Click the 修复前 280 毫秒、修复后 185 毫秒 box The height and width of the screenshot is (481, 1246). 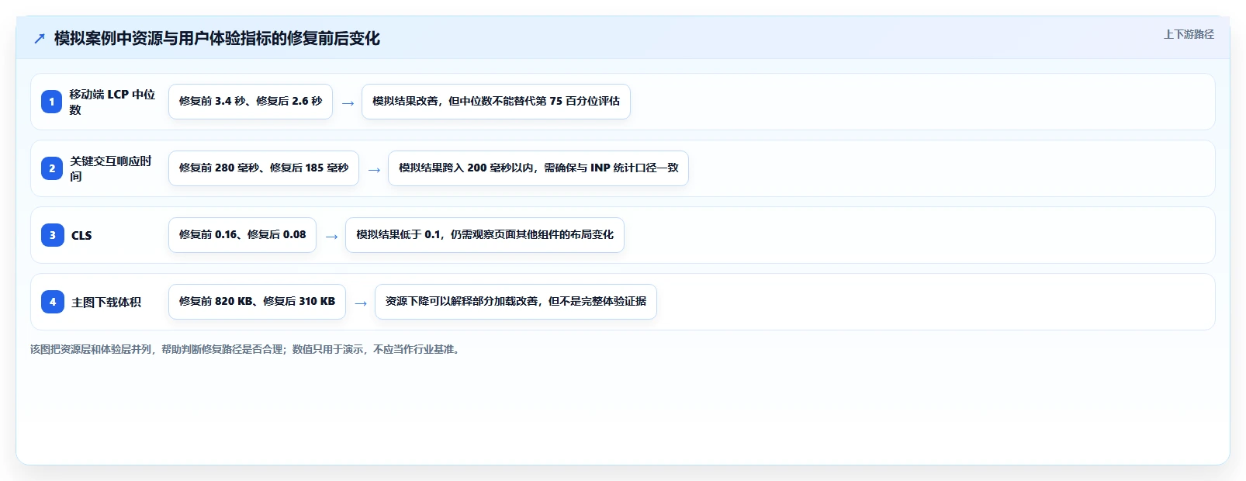click(x=264, y=168)
